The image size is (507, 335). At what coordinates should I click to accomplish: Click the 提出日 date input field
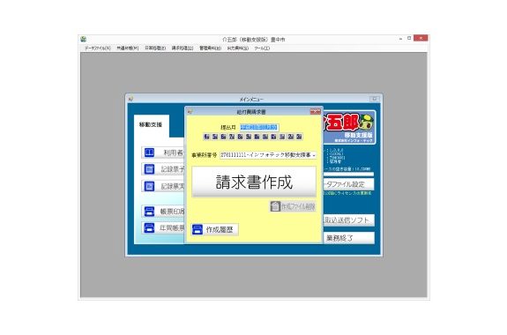259,128
